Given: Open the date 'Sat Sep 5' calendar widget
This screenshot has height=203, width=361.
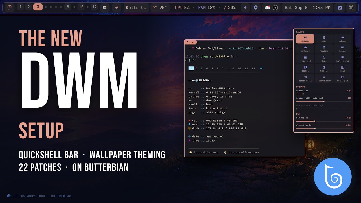Looking at the screenshot, I should tap(296, 8).
